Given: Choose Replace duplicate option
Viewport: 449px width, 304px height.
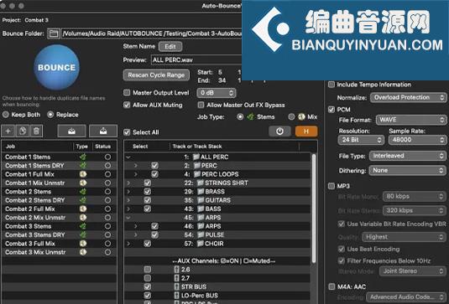Looking at the screenshot, I should [x=50, y=115].
